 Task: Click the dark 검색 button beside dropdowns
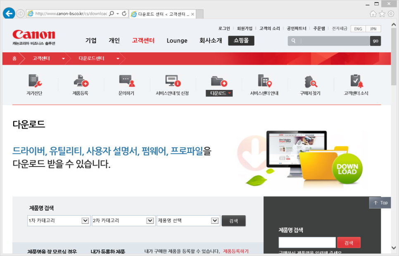(x=234, y=221)
